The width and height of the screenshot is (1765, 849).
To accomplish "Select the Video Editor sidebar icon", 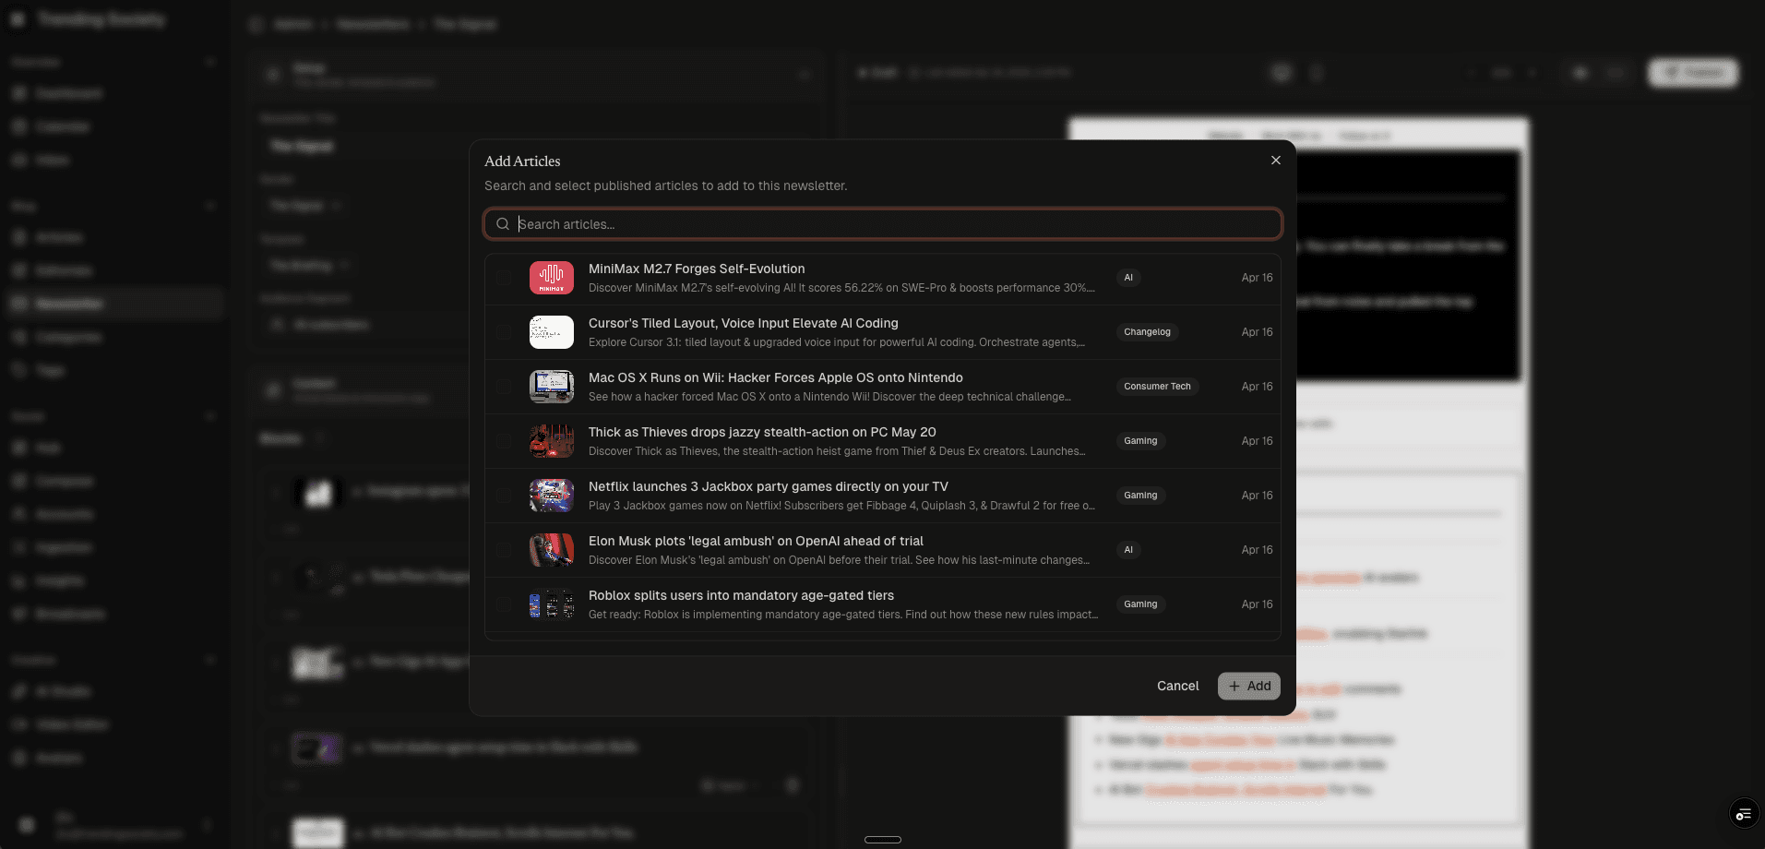I will (x=20, y=724).
